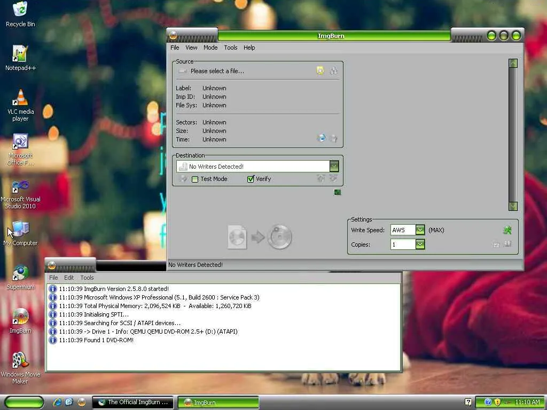
Task: Click the drive icon left of 'Please select a file…'
Action: click(x=183, y=71)
